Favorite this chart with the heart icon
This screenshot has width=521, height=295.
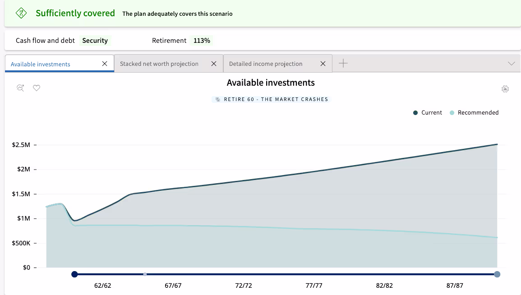pos(37,88)
